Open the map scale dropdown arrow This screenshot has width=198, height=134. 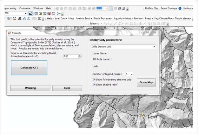click(x=26, y=13)
